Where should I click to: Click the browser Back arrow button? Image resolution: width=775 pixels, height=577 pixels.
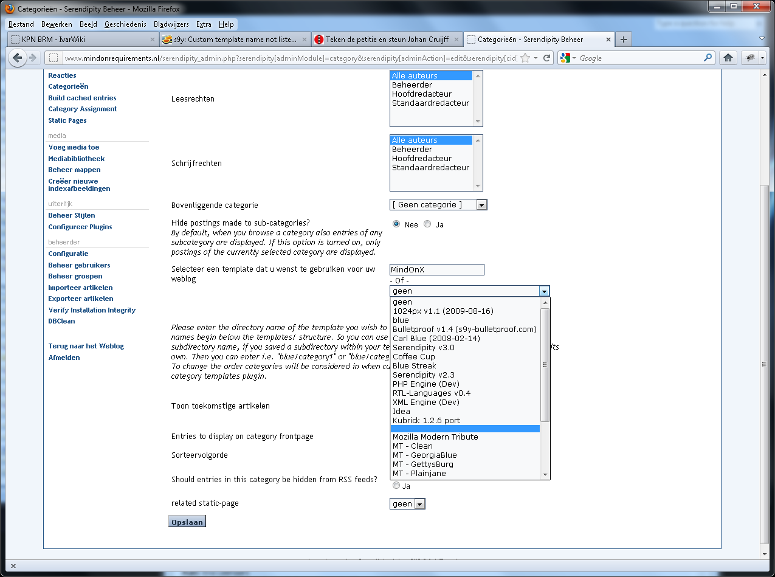pos(17,58)
